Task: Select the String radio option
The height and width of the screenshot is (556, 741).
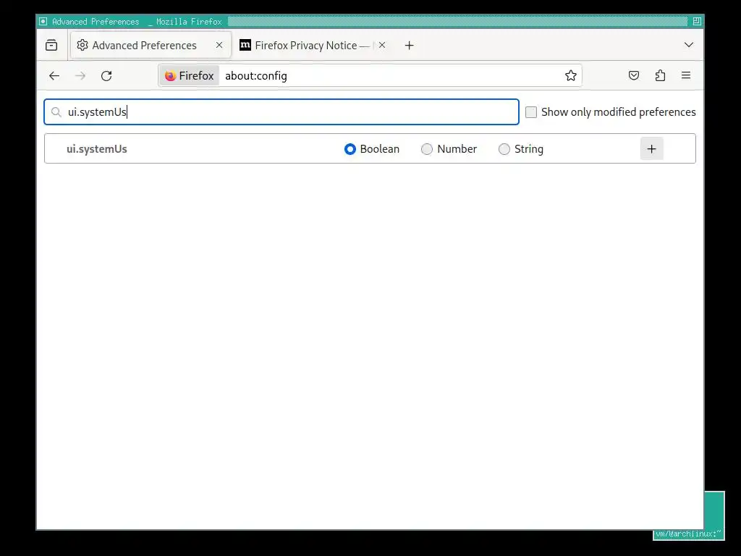Action: [504, 149]
